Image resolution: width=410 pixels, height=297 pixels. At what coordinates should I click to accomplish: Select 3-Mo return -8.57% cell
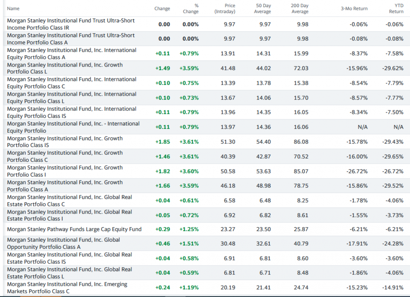pos(359,98)
